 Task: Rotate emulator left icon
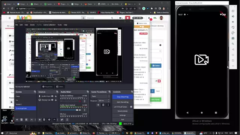point(233,27)
